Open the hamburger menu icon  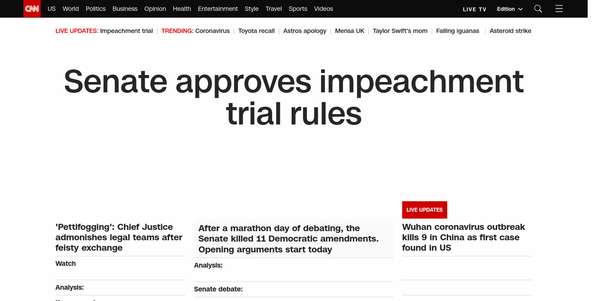pos(559,9)
